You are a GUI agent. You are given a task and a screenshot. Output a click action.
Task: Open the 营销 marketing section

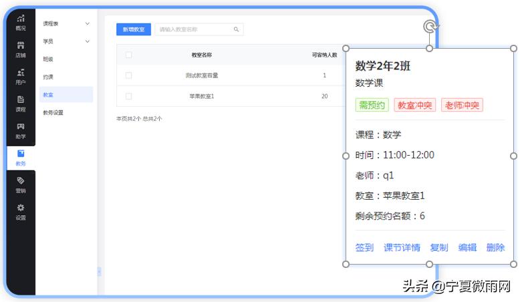(21, 185)
